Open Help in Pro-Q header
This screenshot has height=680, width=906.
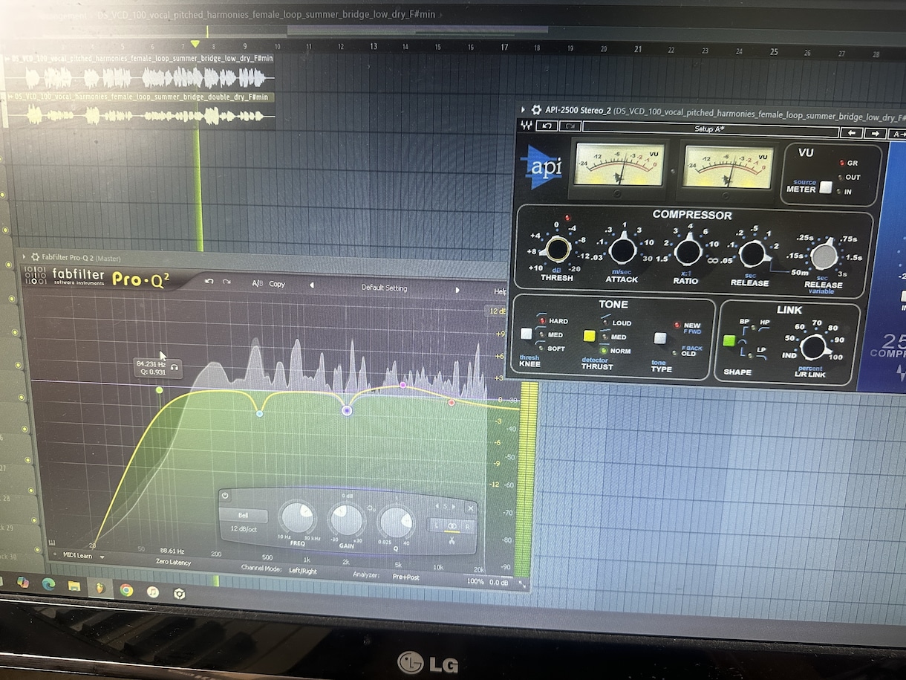pyautogui.click(x=500, y=292)
